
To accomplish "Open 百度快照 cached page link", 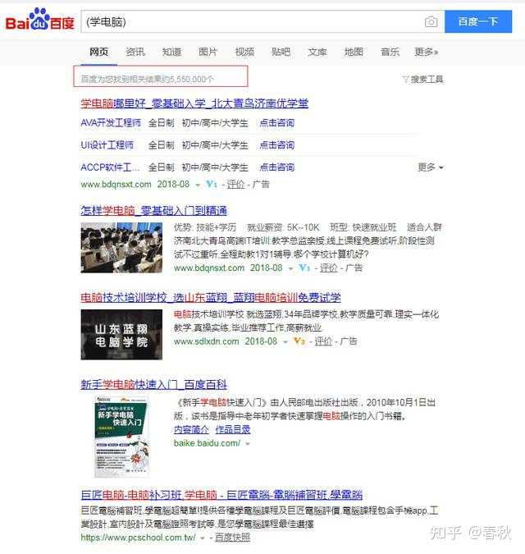I will 232,538.
